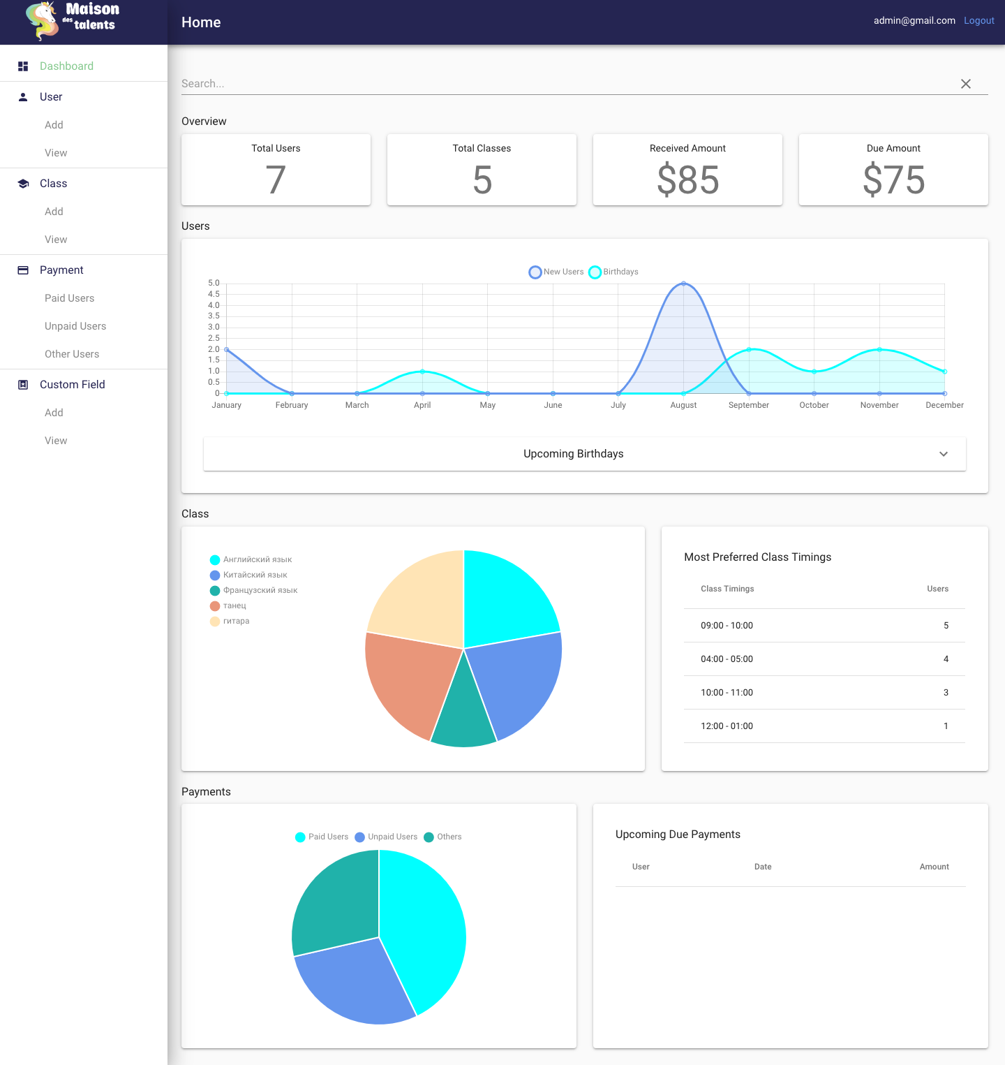The height and width of the screenshot is (1065, 1005).
Task: Open the Due Amount $75 card
Action: tap(893, 170)
